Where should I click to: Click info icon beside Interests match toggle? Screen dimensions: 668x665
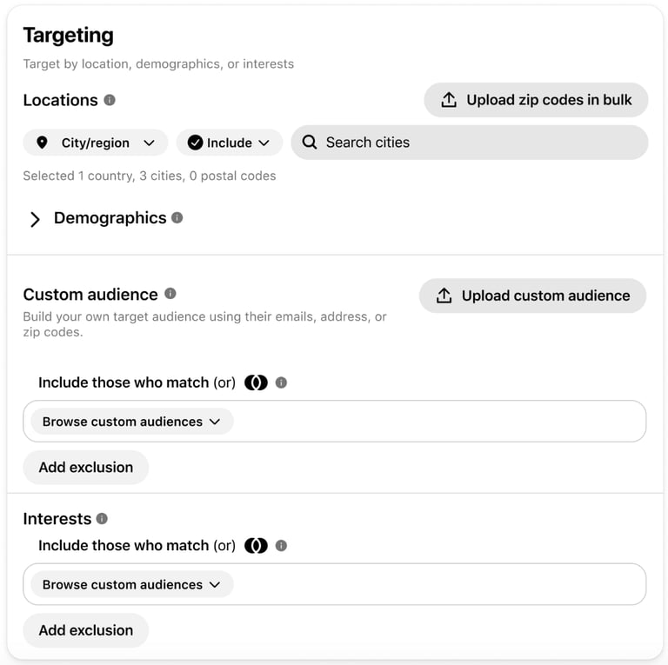281,546
